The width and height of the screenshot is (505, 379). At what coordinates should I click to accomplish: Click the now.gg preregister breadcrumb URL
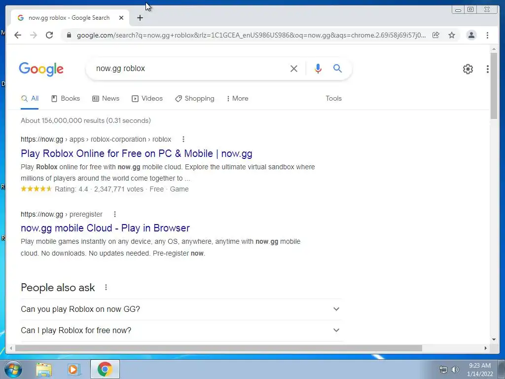pos(61,214)
